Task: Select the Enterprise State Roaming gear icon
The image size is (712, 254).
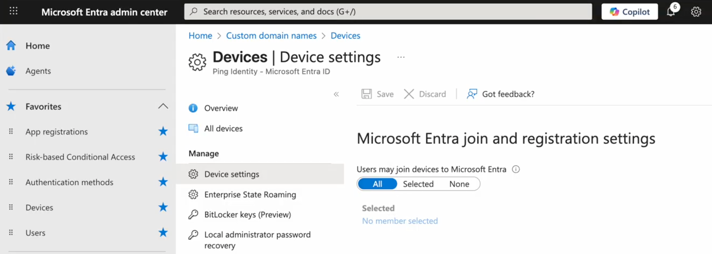Action: (193, 194)
